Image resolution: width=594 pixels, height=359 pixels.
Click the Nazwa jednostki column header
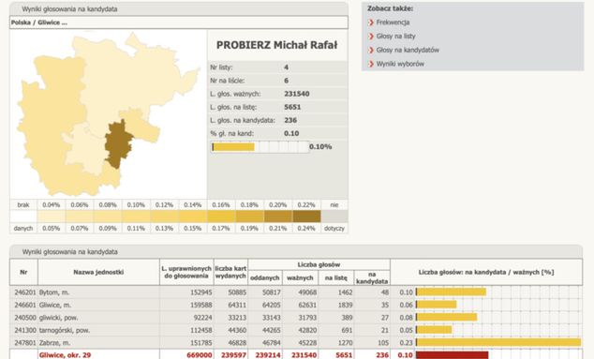(x=98, y=272)
